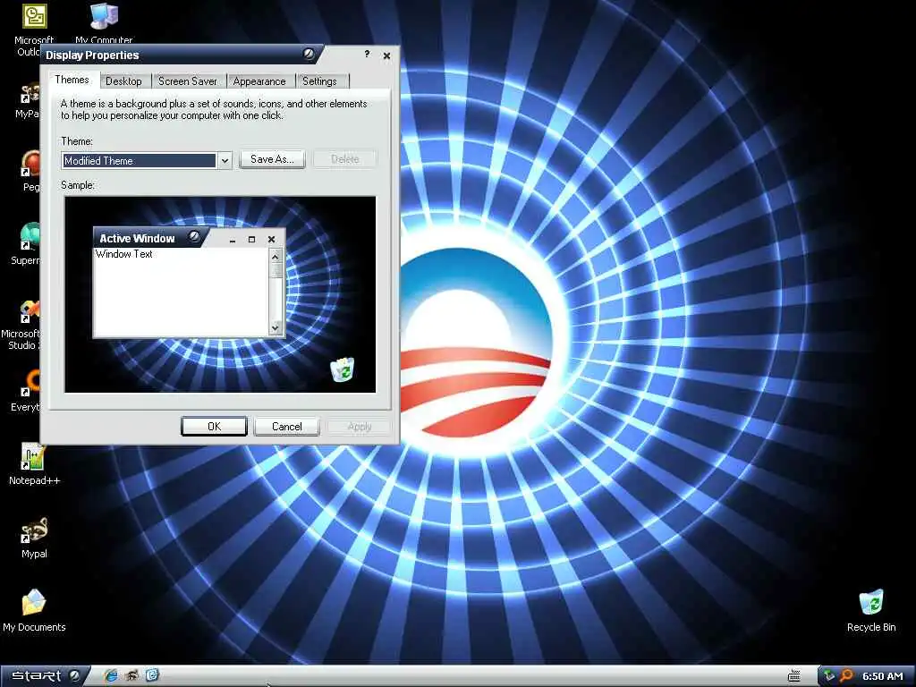Select the Microsoft Outlook desktop icon

coord(33,30)
